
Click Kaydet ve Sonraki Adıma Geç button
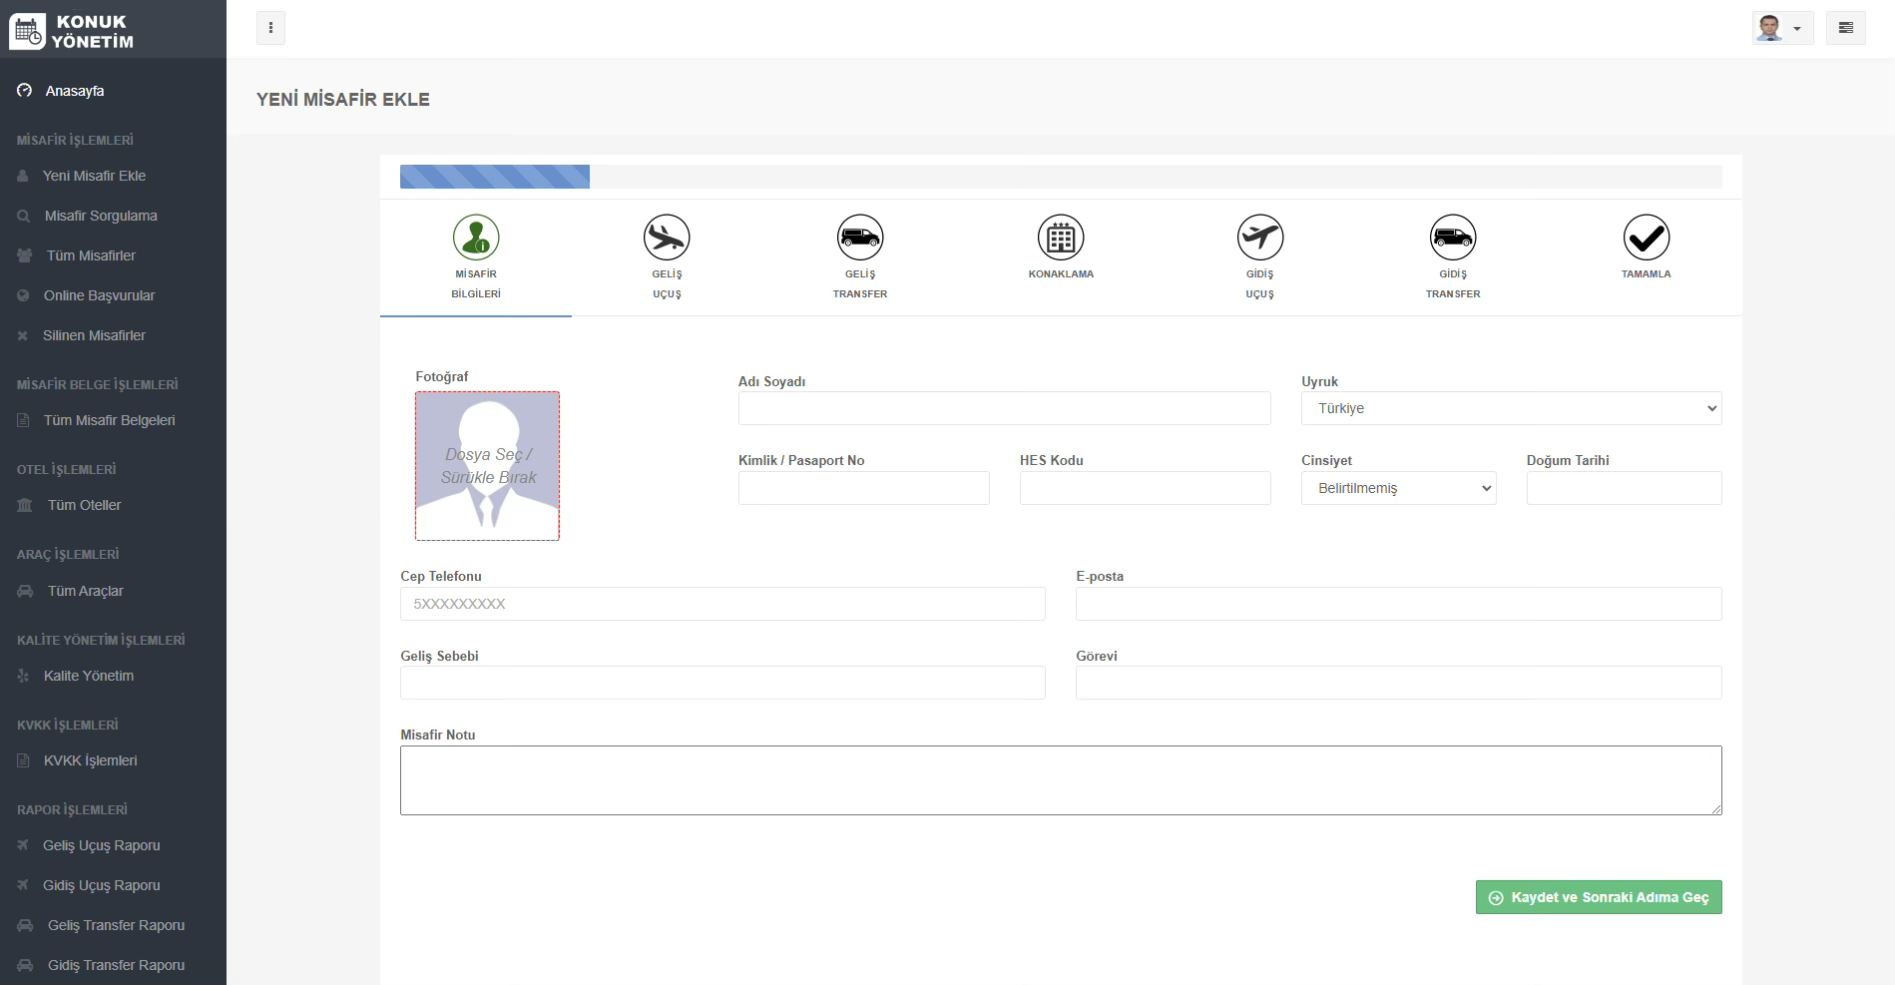tap(1599, 897)
